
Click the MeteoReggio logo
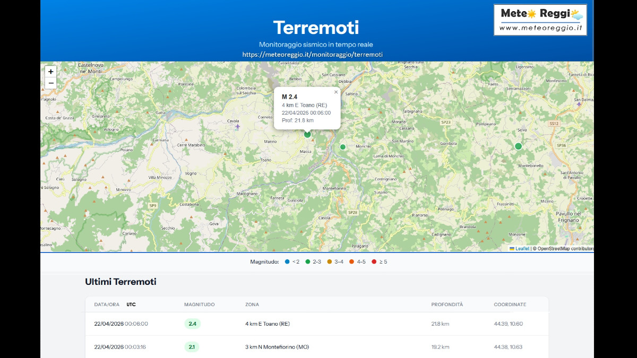click(x=540, y=20)
